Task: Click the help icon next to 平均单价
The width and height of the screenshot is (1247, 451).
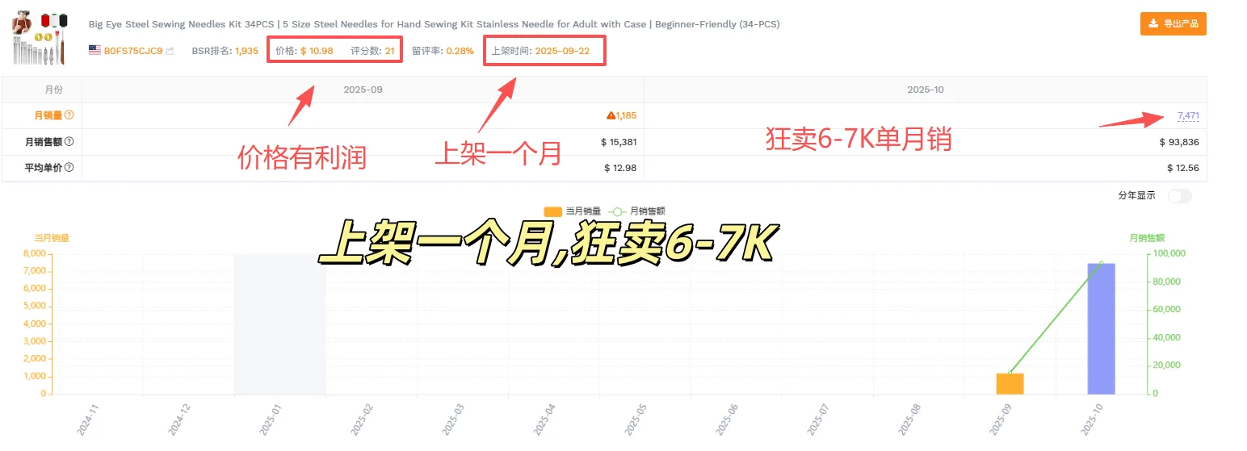Action: (x=69, y=168)
